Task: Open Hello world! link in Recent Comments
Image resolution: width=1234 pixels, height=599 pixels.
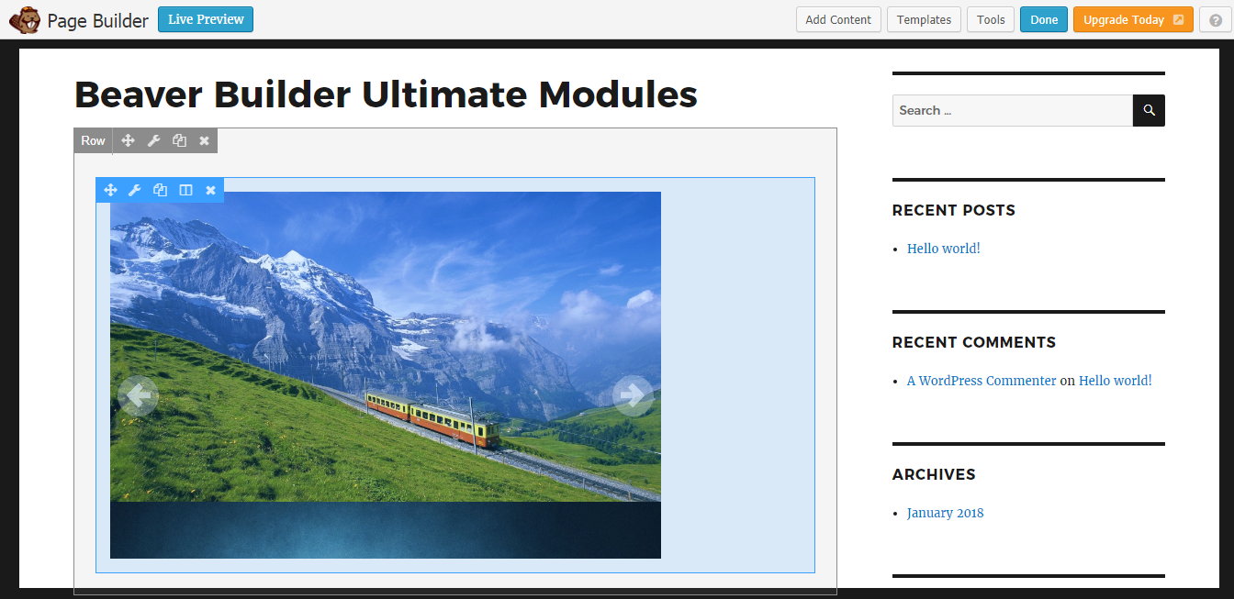Action: pos(1115,381)
